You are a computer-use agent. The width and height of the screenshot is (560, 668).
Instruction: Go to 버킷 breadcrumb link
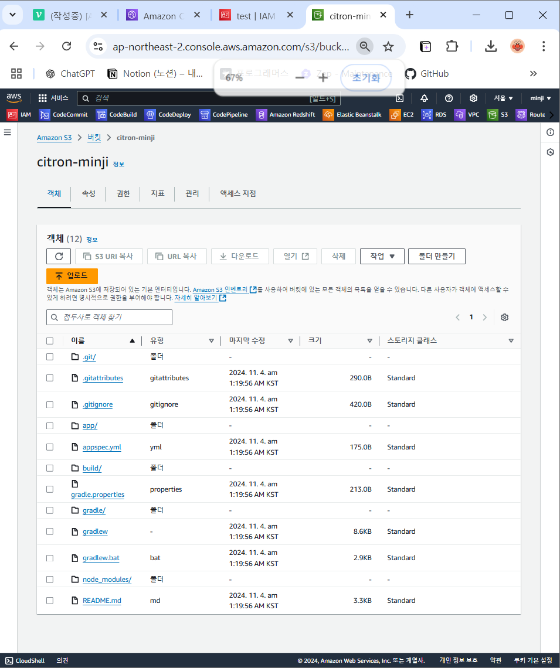click(94, 138)
